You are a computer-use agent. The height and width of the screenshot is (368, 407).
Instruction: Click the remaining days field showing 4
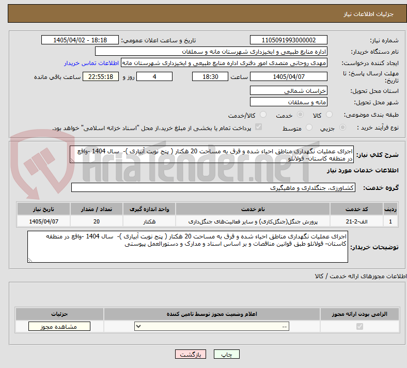pos(154,76)
